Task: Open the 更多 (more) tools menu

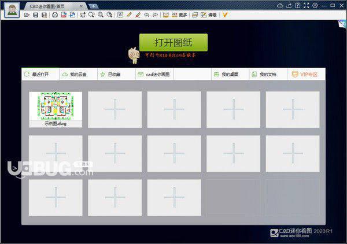Action: point(180,15)
